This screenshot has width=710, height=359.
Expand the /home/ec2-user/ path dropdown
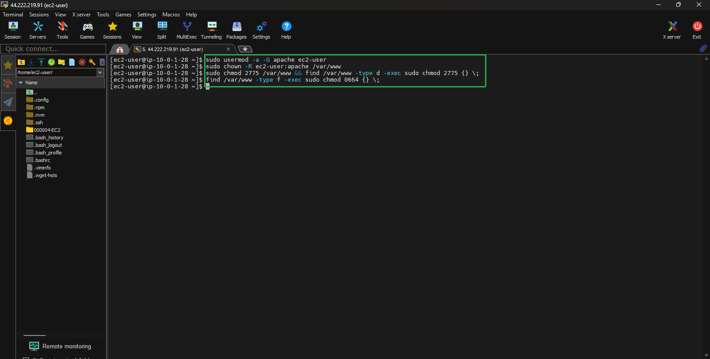point(100,72)
